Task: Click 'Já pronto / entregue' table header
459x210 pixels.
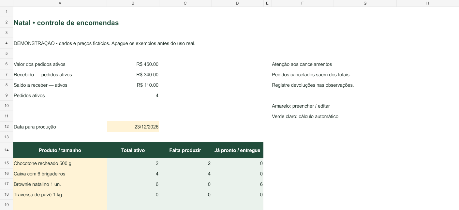Action: [x=237, y=150]
